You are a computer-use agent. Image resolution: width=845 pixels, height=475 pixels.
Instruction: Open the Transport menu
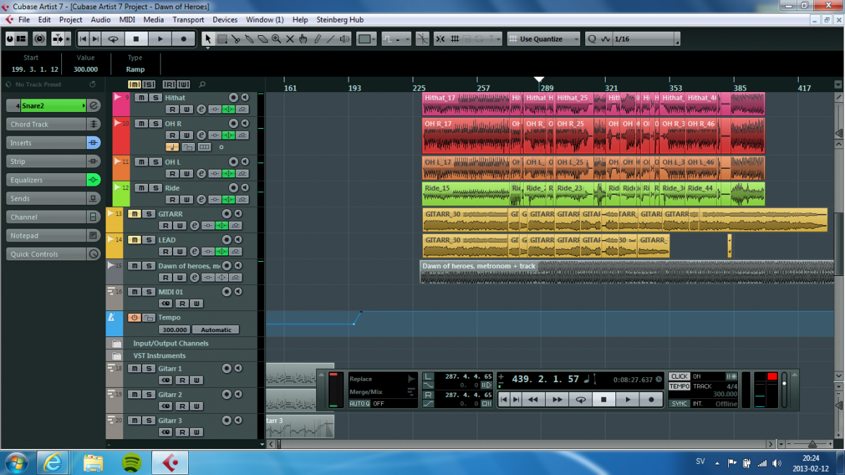(188, 20)
